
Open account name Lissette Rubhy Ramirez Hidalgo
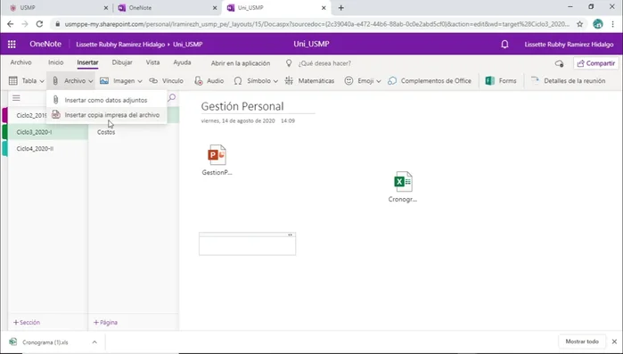point(569,44)
